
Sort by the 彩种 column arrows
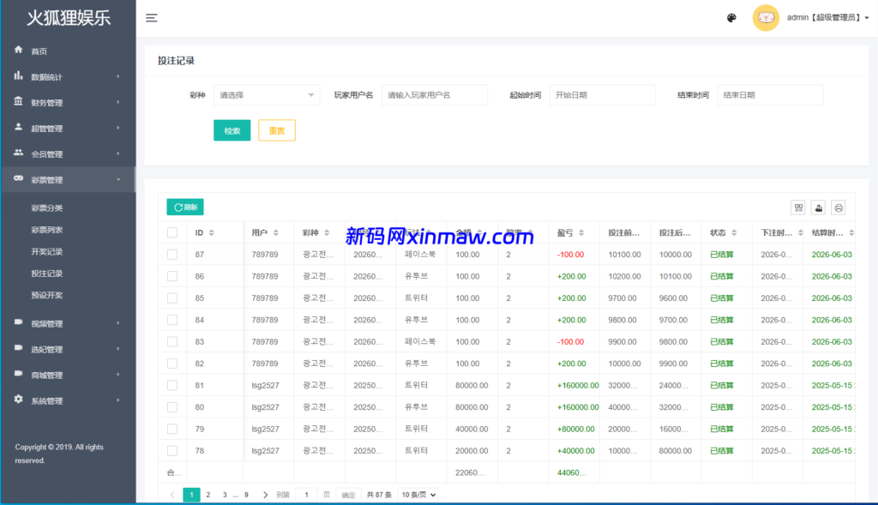pyautogui.click(x=327, y=233)
